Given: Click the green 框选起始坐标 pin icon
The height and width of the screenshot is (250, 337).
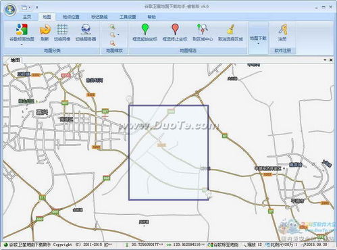Looking at the screenshot, I should 145,29.
